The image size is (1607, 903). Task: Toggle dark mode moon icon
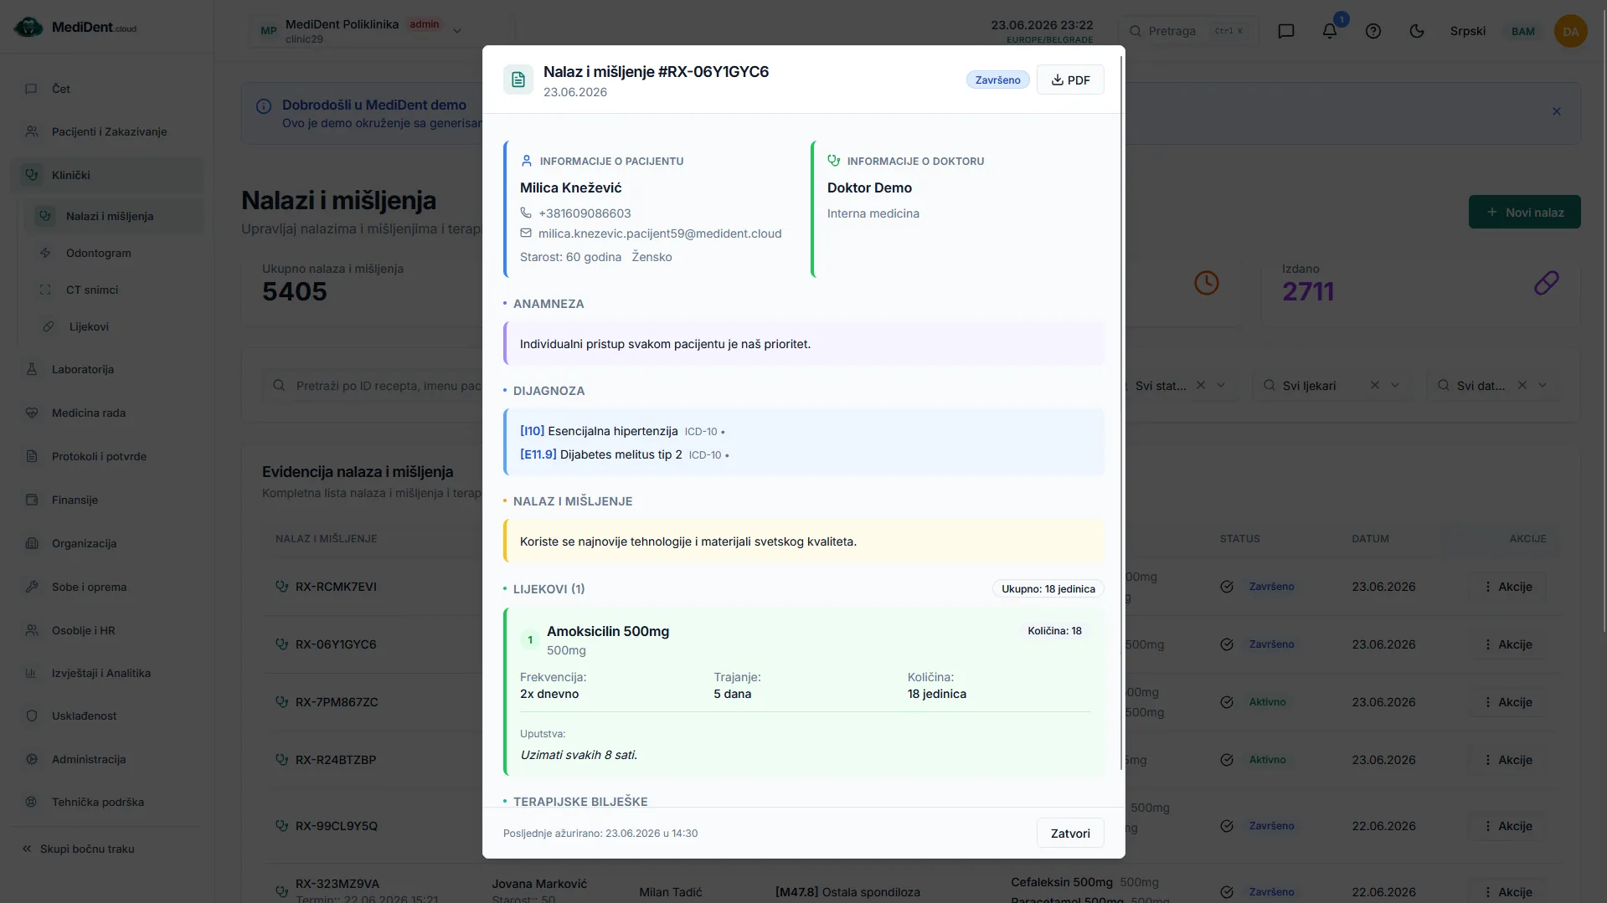(x=1417, y=31)
